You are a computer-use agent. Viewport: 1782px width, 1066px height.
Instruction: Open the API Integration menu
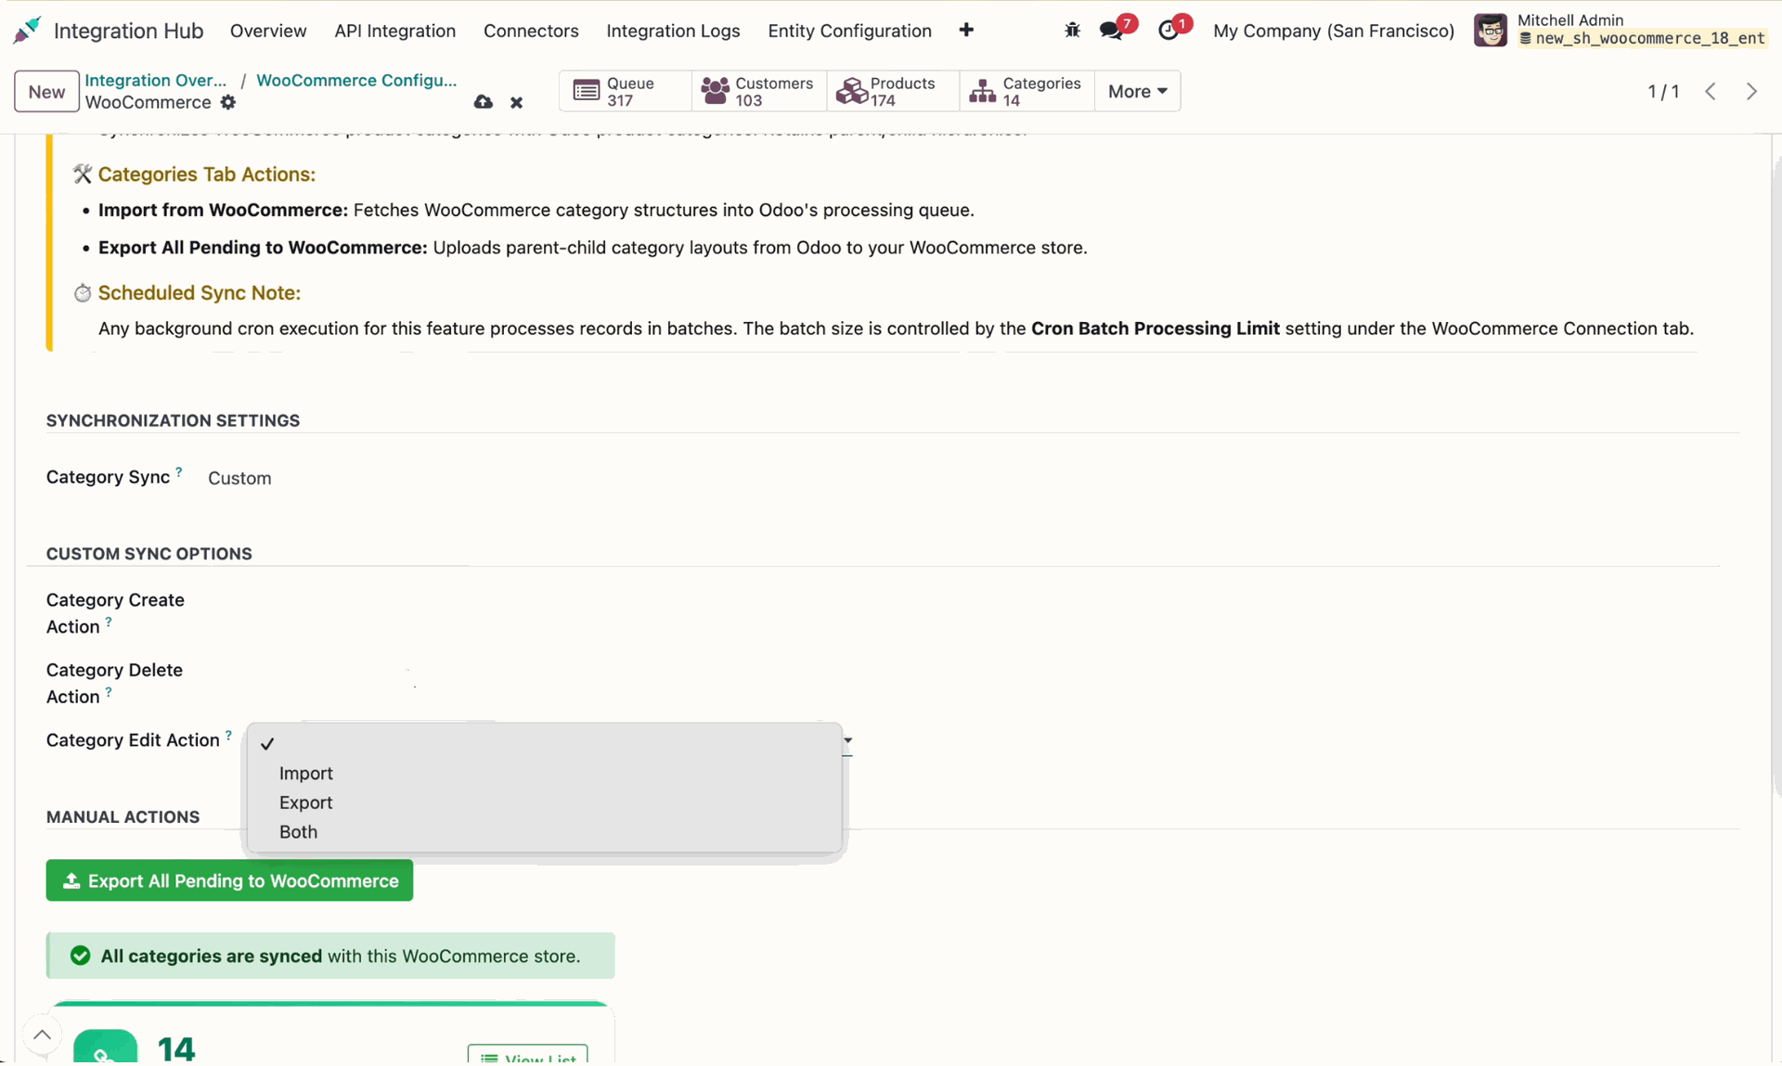pyautogui.click(x=394, y=31)
